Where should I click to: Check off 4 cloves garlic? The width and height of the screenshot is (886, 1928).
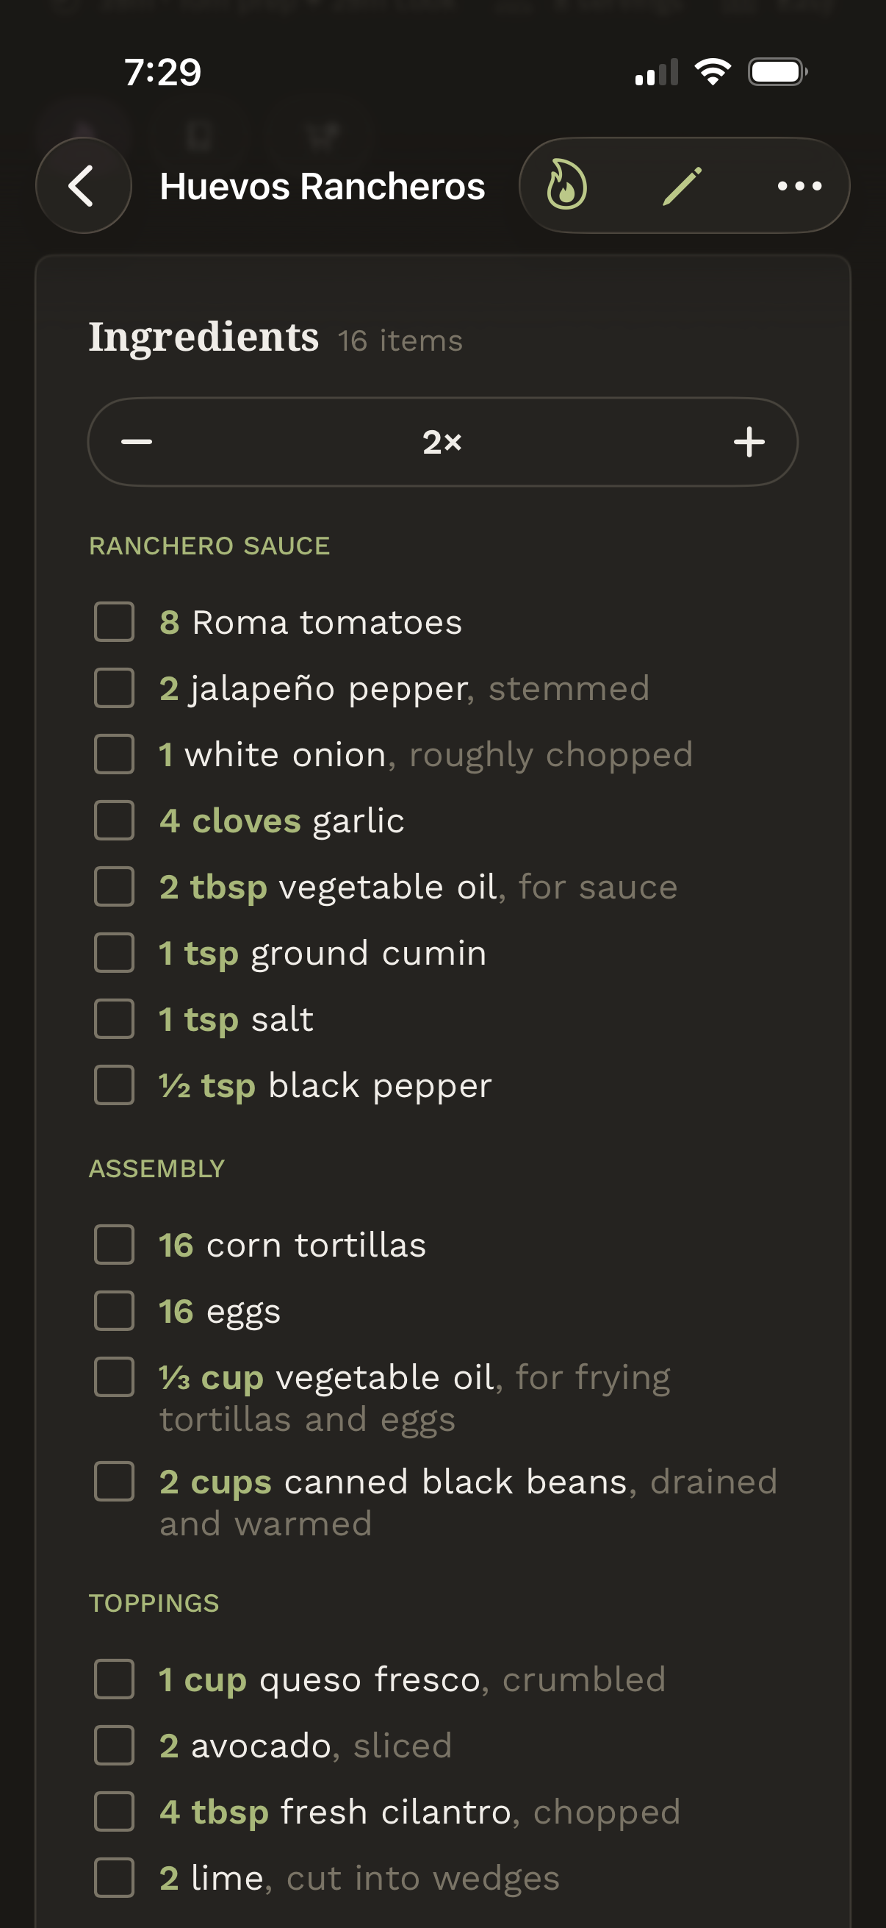coord(115,821)
